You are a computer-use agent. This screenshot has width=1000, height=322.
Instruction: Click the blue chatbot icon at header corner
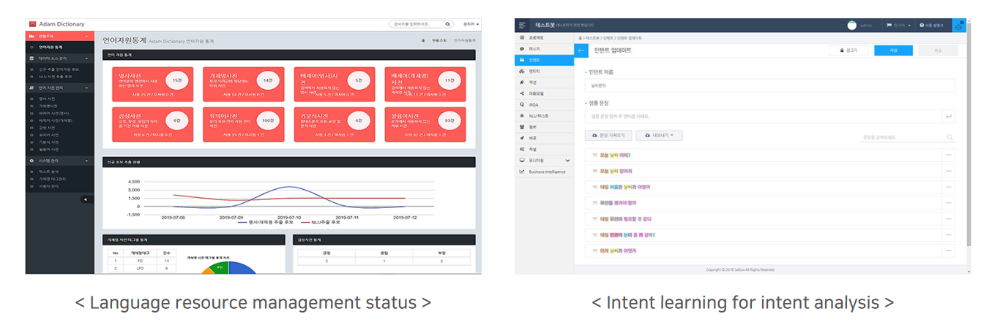[958, 25]
